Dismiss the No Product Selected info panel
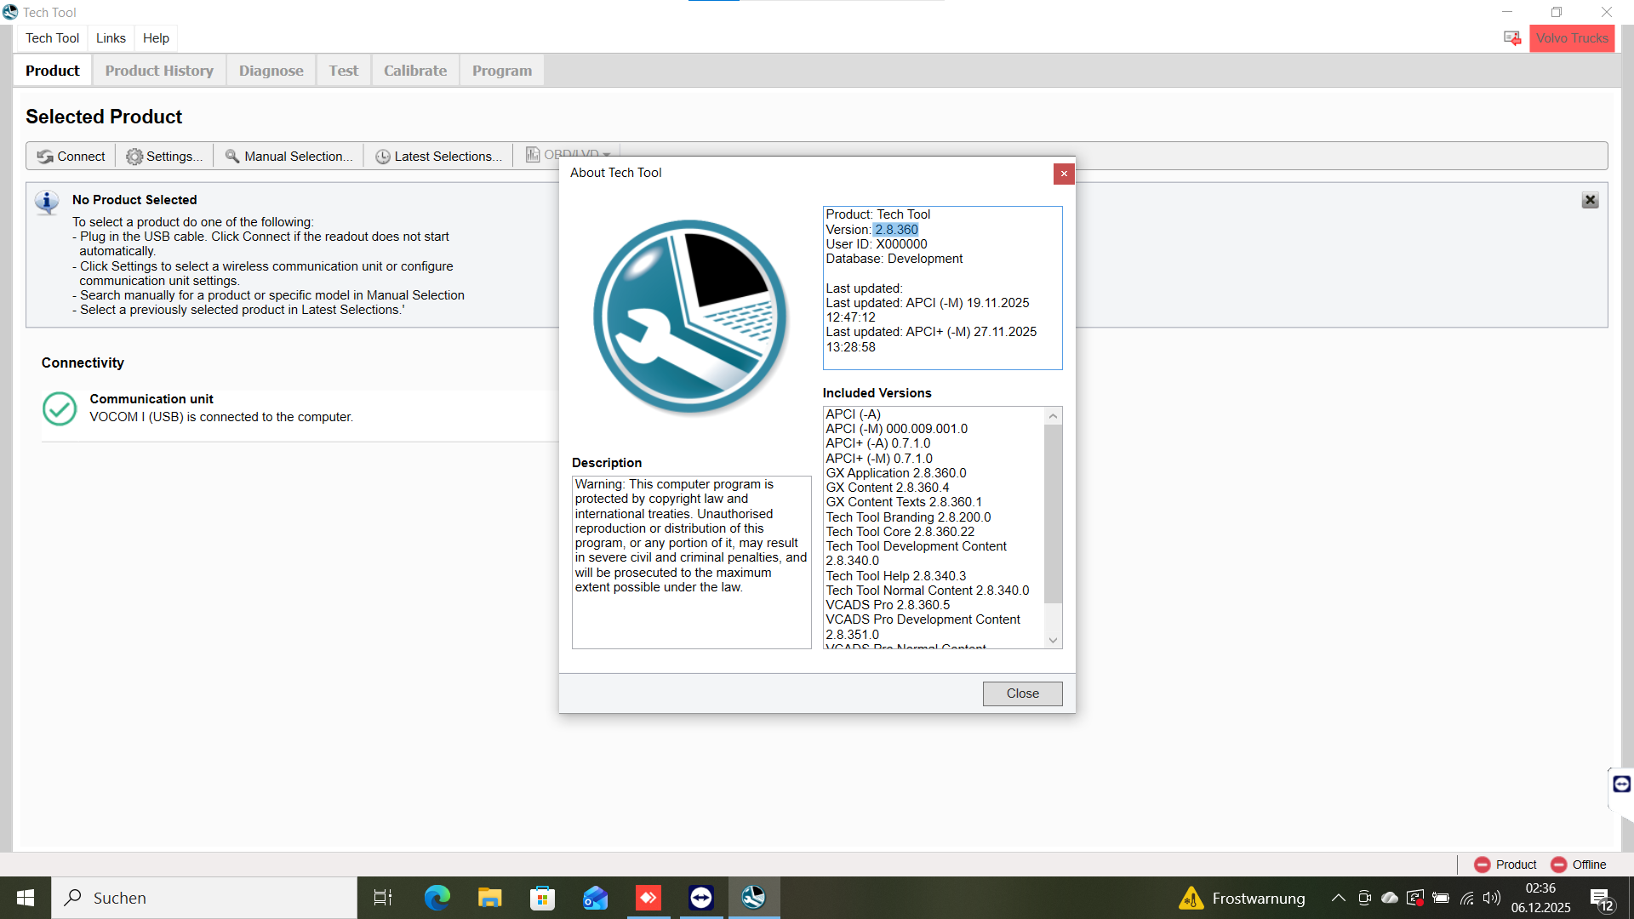Viewport: 1634px width, 919px height. pyautogui.click(x=1590, y=200)
